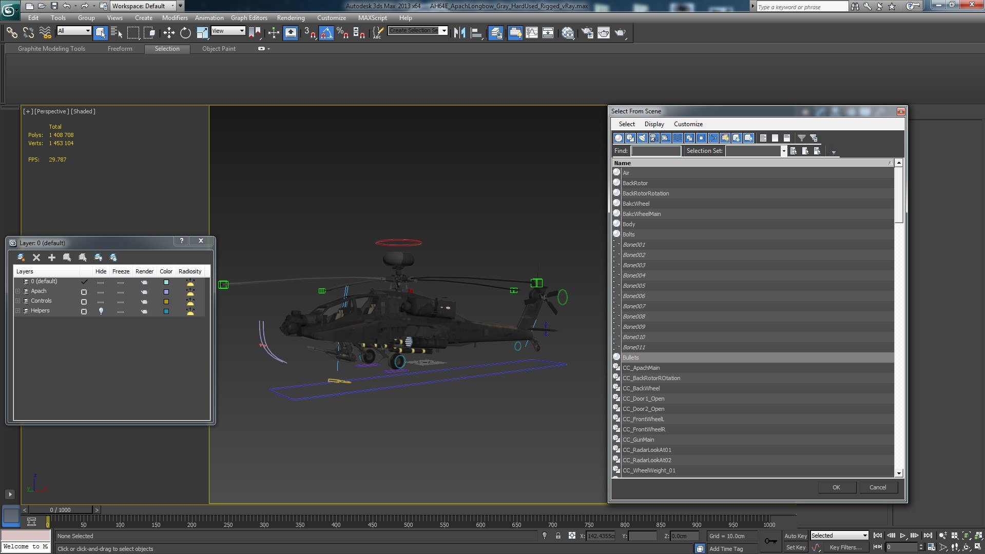Screen dimensions: 985x554
Task: Click the filter funnel icon in Select From Scene
Action: tap(801, 138)
